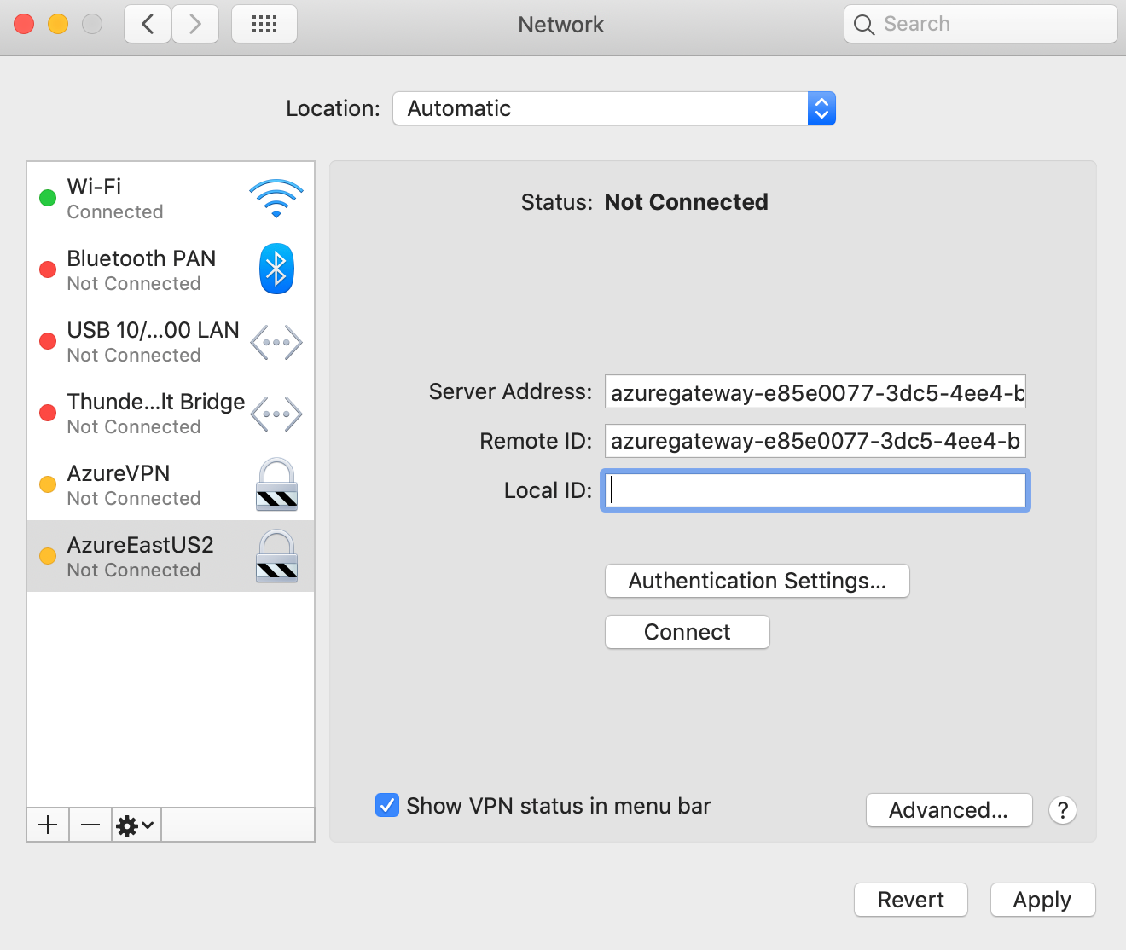Click the Network window title
This screenshot has height=950, width=1126.
click(x=561, y=25)
